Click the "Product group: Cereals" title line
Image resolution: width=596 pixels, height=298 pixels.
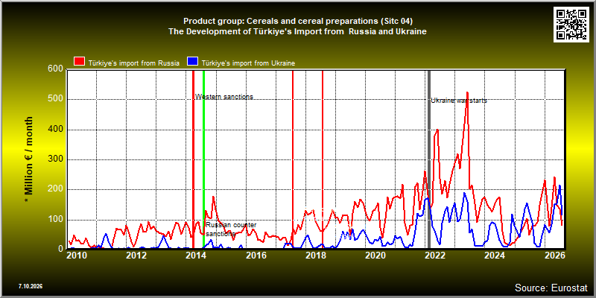tap(297, 21)
